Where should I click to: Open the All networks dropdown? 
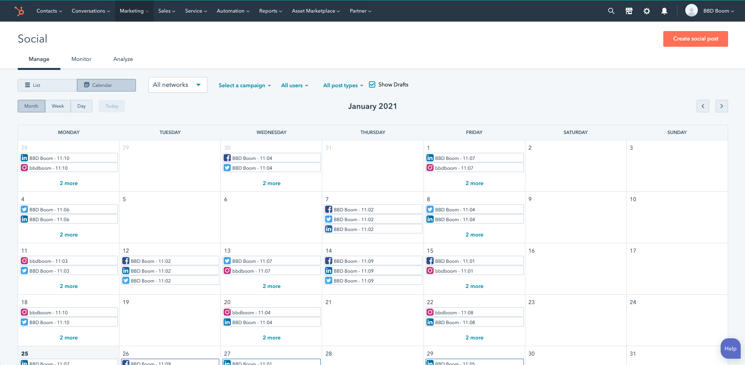click(x=178, y=84)
